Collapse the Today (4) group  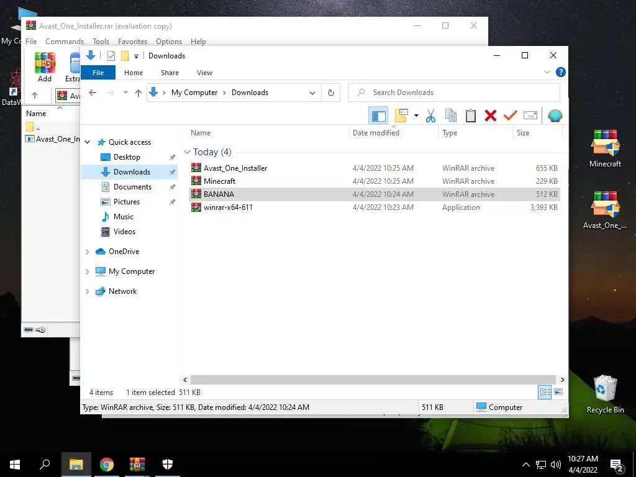(x=187, y=152)
